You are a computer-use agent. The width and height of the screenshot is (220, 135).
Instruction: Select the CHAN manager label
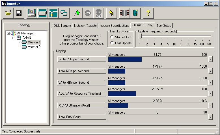click(x=27, y=38)
